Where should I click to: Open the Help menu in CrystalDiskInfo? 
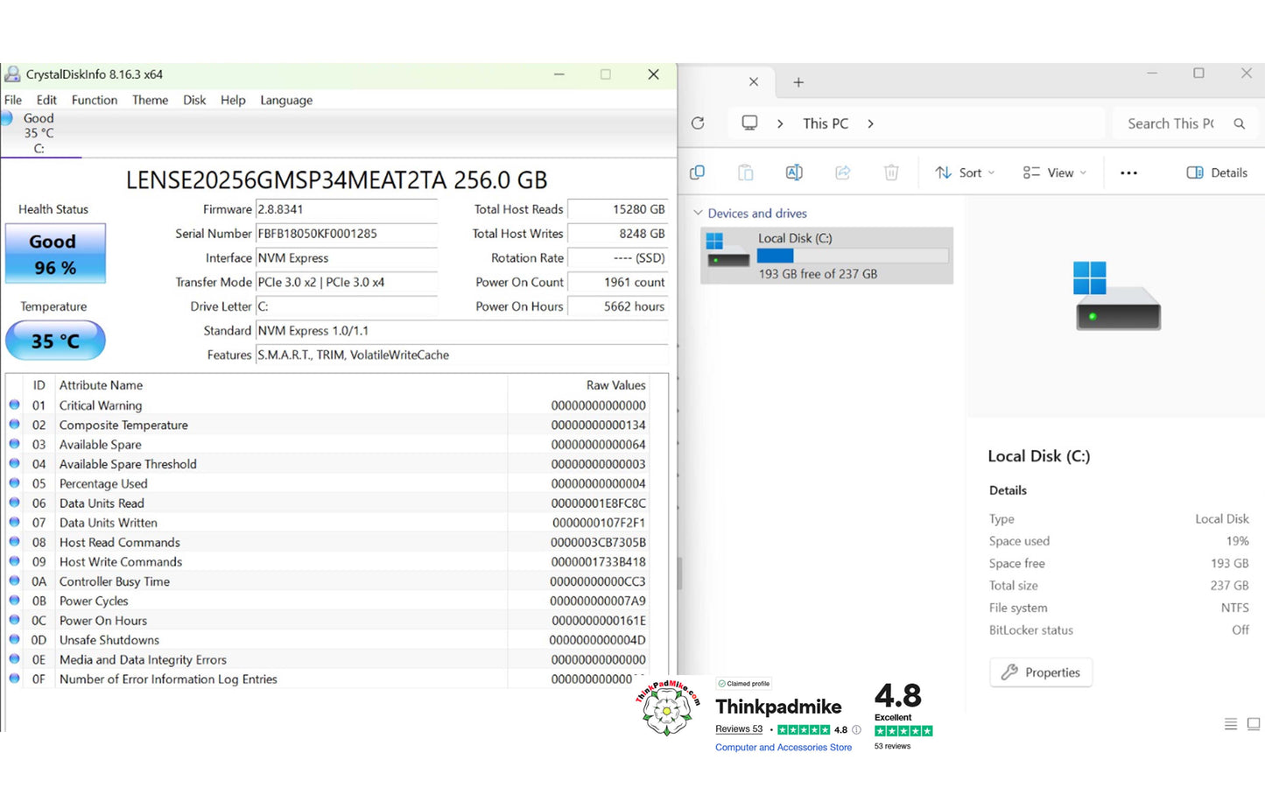[x=233, y=100]
